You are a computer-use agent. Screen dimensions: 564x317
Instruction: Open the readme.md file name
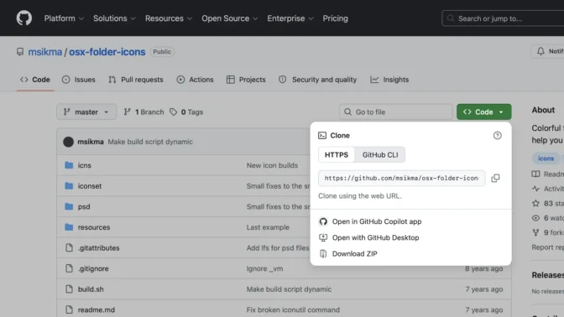click(x=97, y=309)
